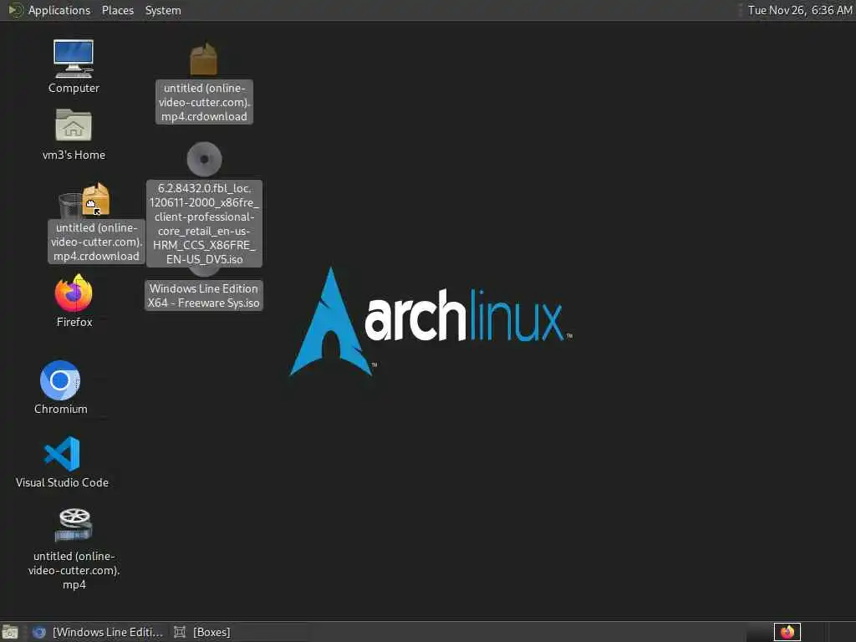
Task: Select the brown package .crdownload file icon
Action: [x=204, y=59]
